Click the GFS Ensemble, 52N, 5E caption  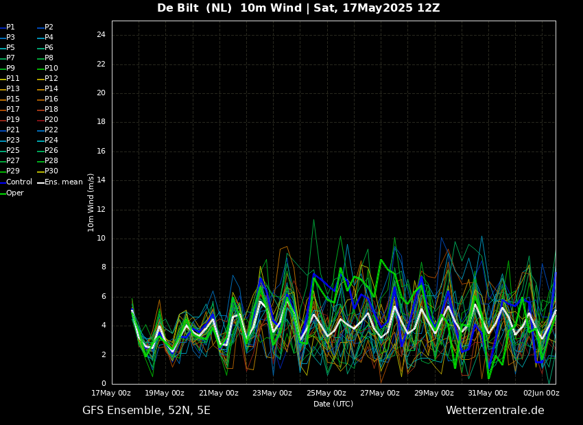point(146,411)
